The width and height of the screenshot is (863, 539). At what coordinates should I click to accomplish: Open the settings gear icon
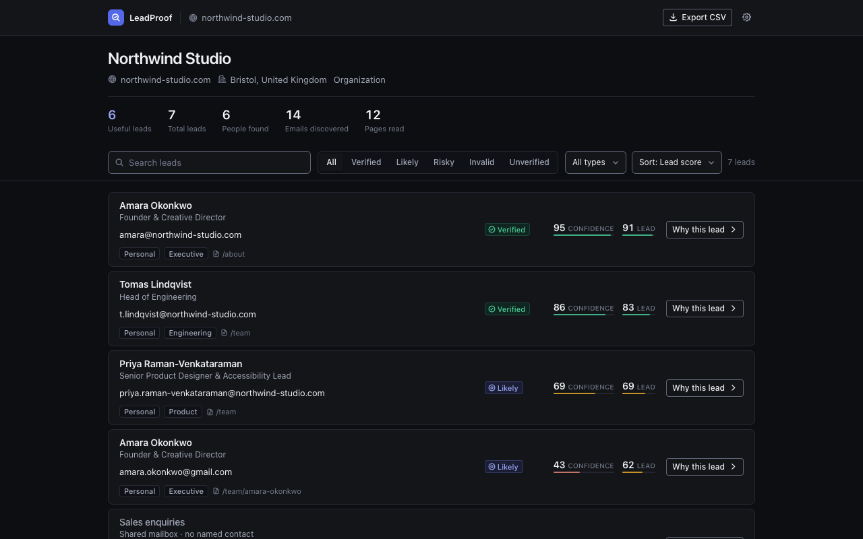746,18
